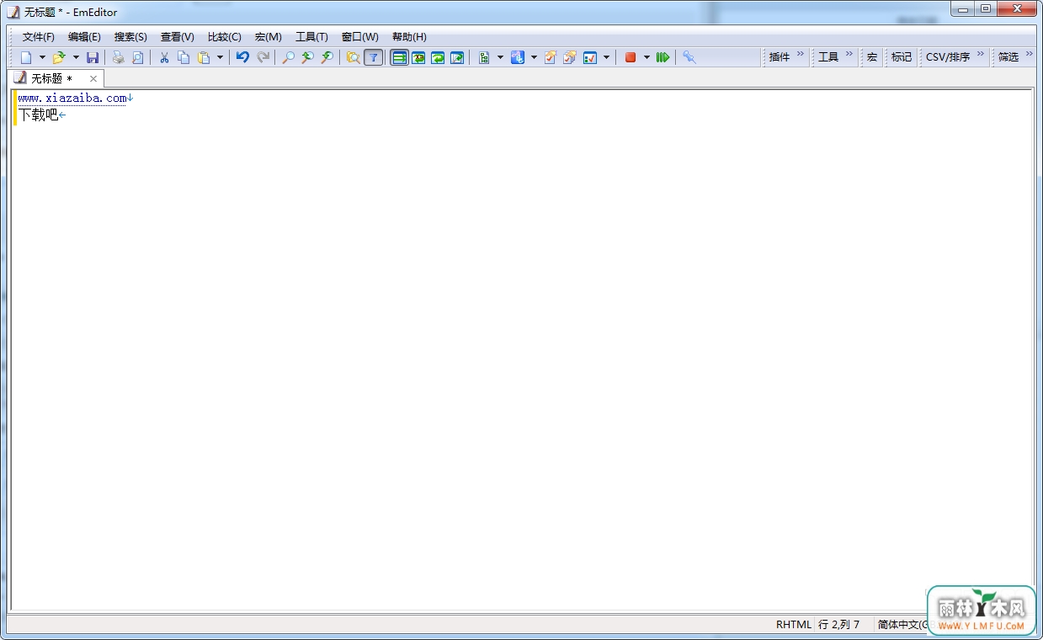
Task: Click the 插件 toolbar label
Action: tap(780, 57)
